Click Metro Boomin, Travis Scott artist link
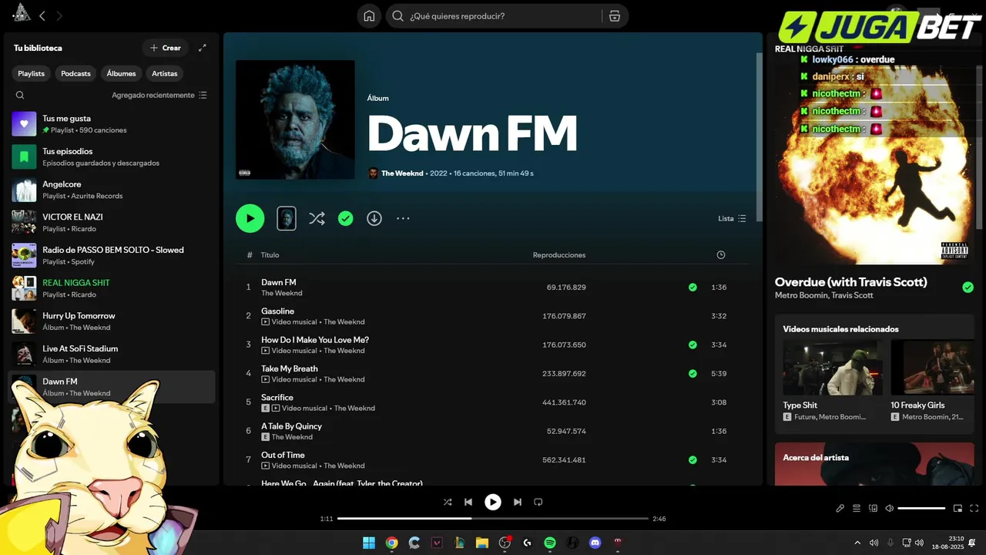Image resolution: width=986 pixels, height=555 pixels. click(824, 296)
